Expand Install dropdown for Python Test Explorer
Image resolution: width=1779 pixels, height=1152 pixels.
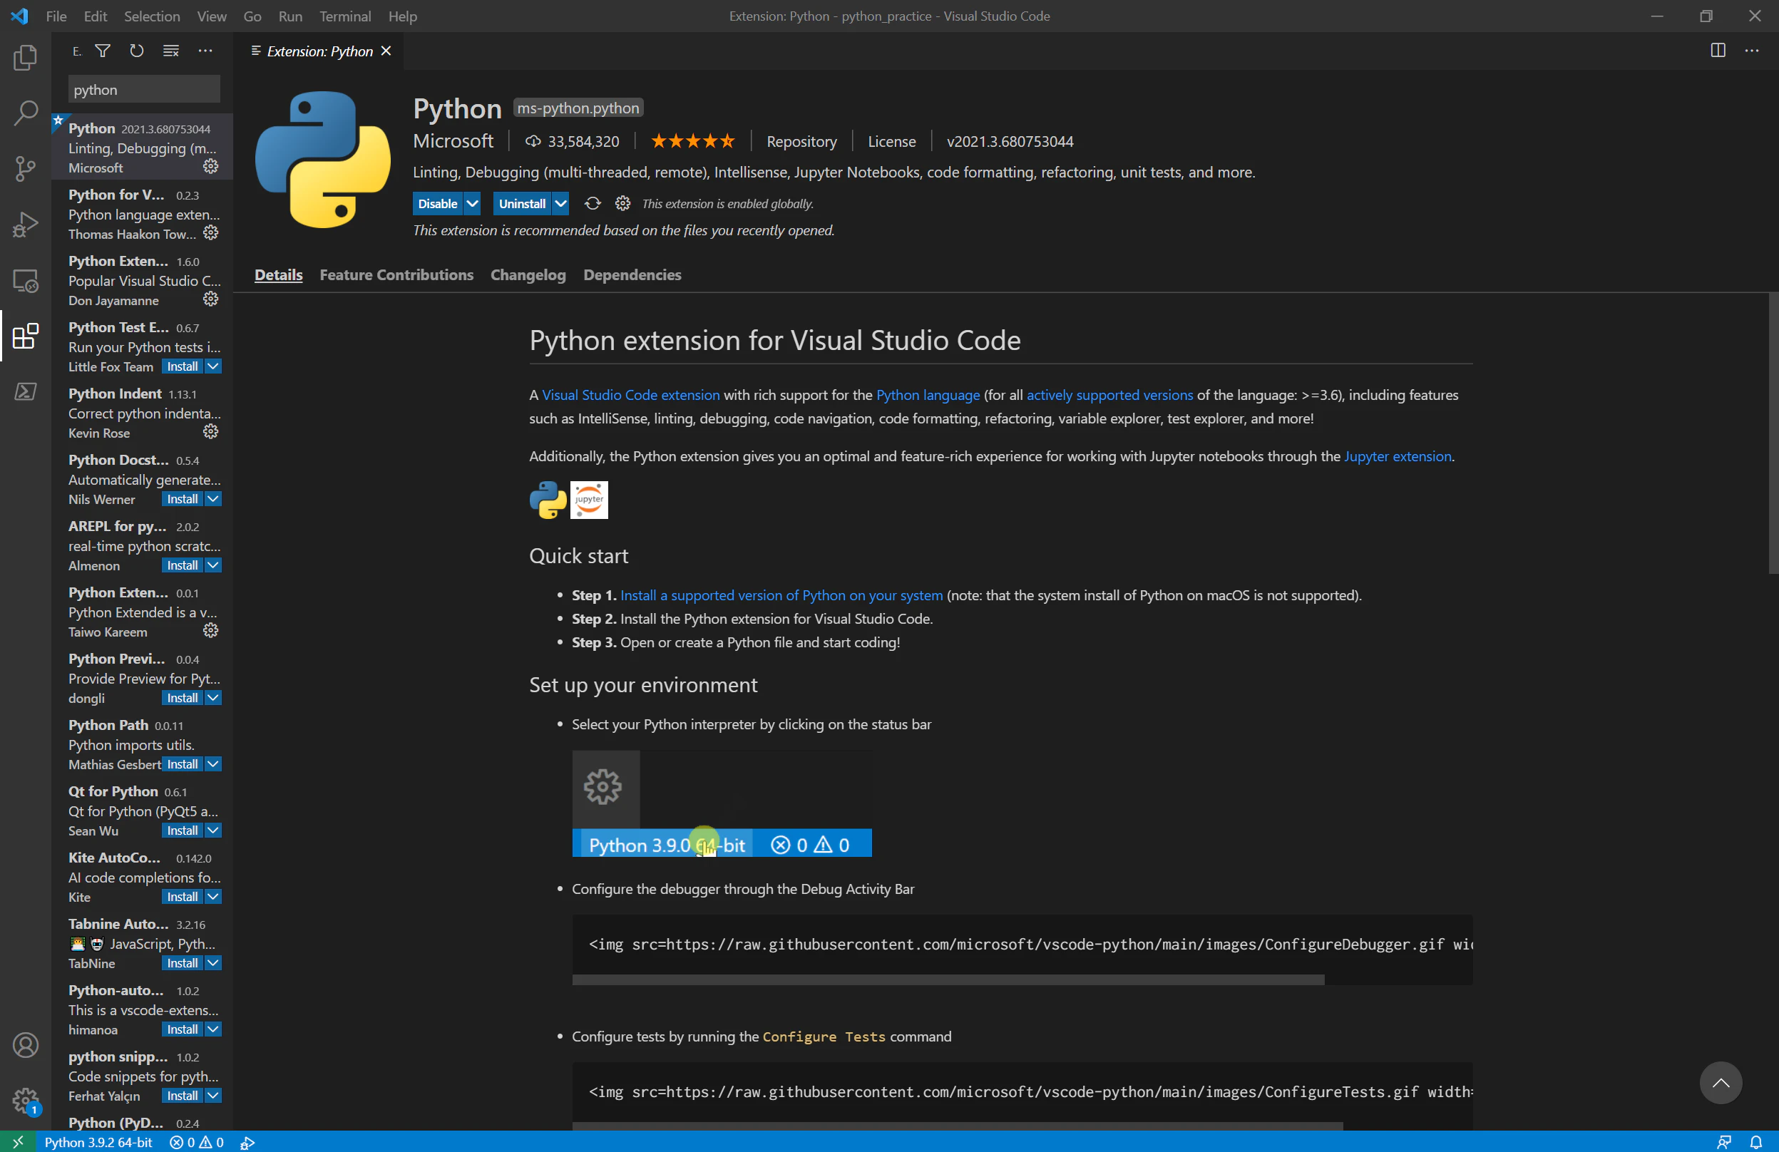click(213, 366)
